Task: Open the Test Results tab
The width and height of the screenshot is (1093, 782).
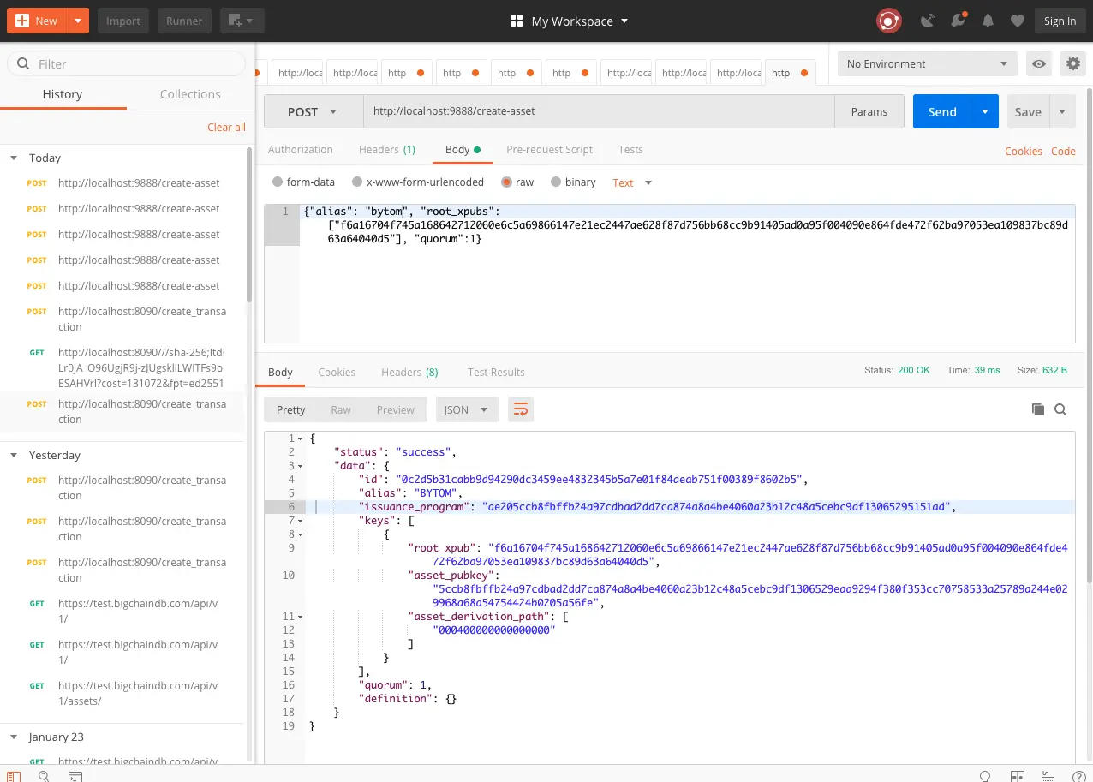Action: (496, 372)
